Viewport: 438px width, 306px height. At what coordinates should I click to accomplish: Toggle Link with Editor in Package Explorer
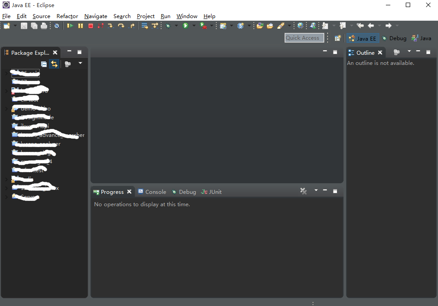[54, 64]
